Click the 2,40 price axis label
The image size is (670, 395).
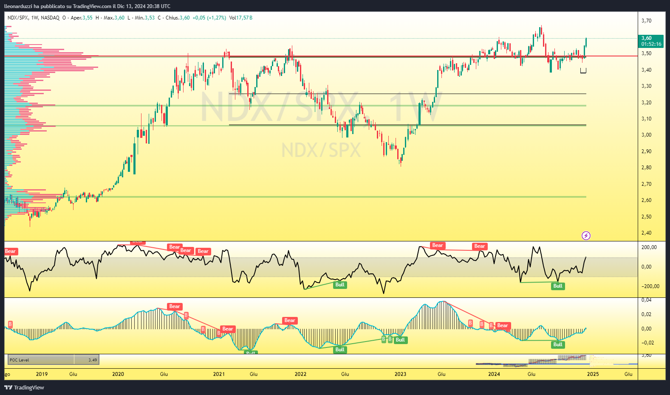coord(646,233)
